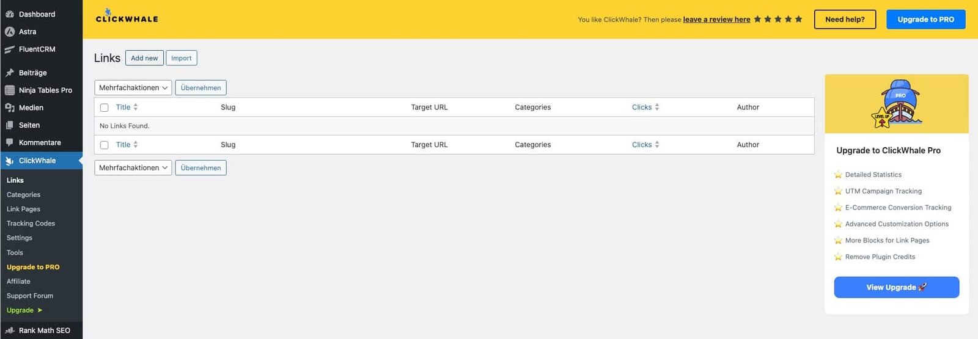Image resolution: width=978 pixels, height=339 pixels.
Task: Open Medien via its media icon
Action: [x=10, y=108]
